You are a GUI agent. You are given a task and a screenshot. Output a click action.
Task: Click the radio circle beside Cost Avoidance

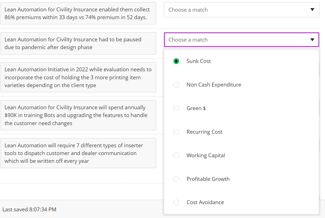click(x=176, y=202)
